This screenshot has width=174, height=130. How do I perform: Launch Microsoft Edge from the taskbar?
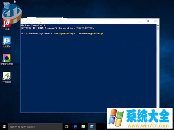[75, 127]
